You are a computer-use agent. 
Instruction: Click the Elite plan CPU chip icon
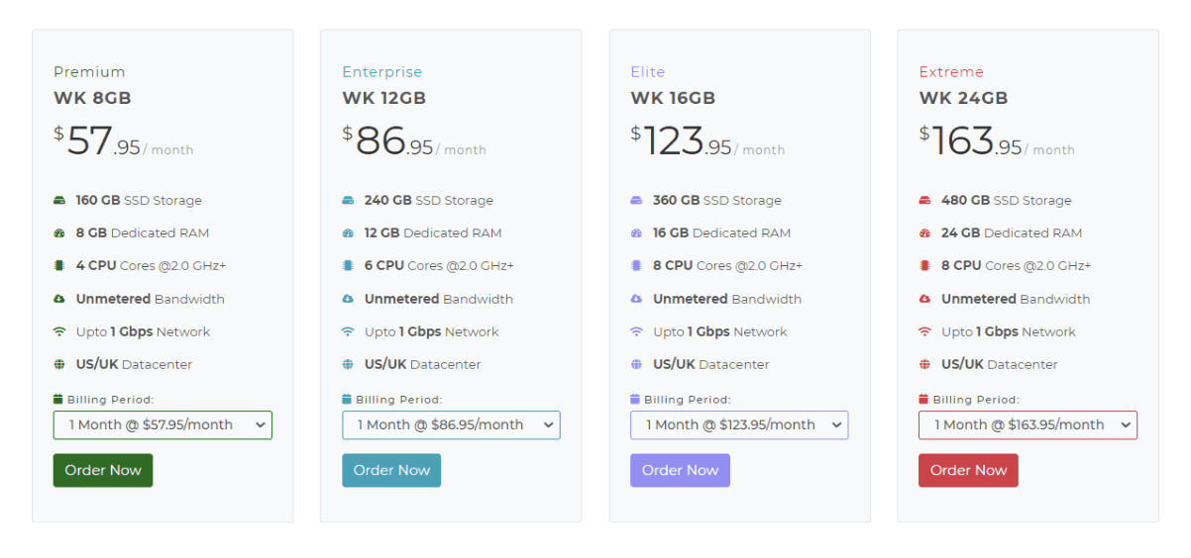click(636, 266)
